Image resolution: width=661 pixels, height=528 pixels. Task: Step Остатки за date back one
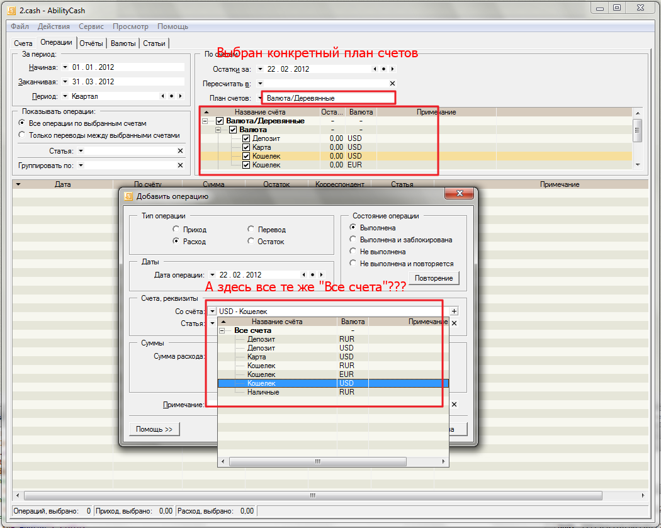pos(375,69)
